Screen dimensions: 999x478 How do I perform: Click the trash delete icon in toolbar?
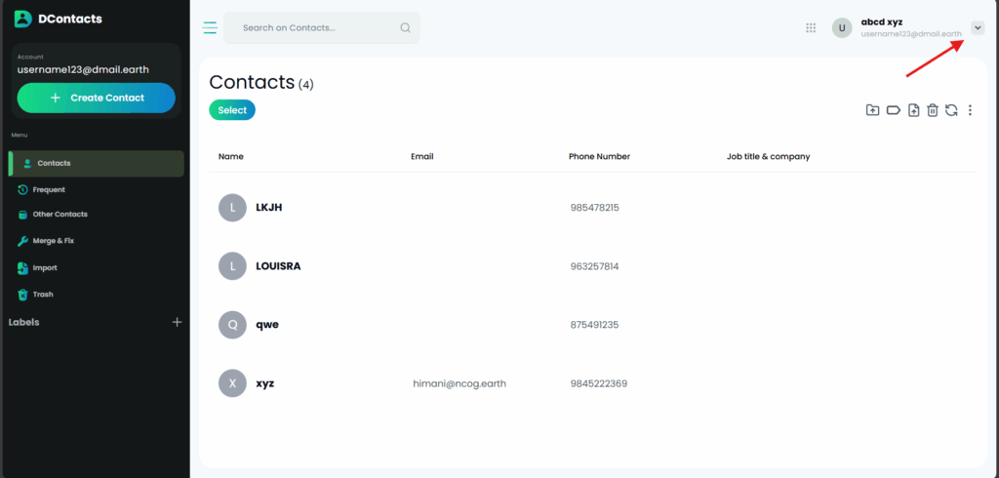[933, 111]
